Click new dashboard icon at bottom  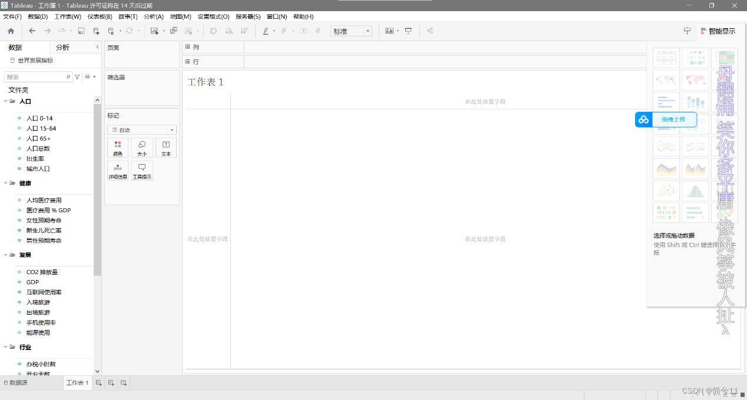(x=111, y=383)
